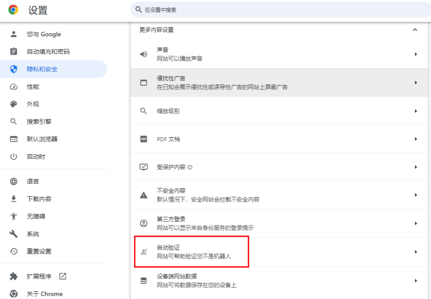
Task: Click the shield icon for 隐私和安全
Action: (x=13, y=69)
